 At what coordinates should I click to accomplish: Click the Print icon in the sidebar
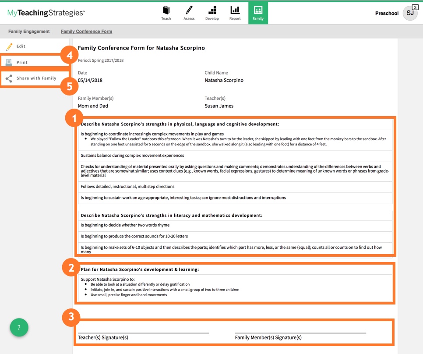(9, 62)
